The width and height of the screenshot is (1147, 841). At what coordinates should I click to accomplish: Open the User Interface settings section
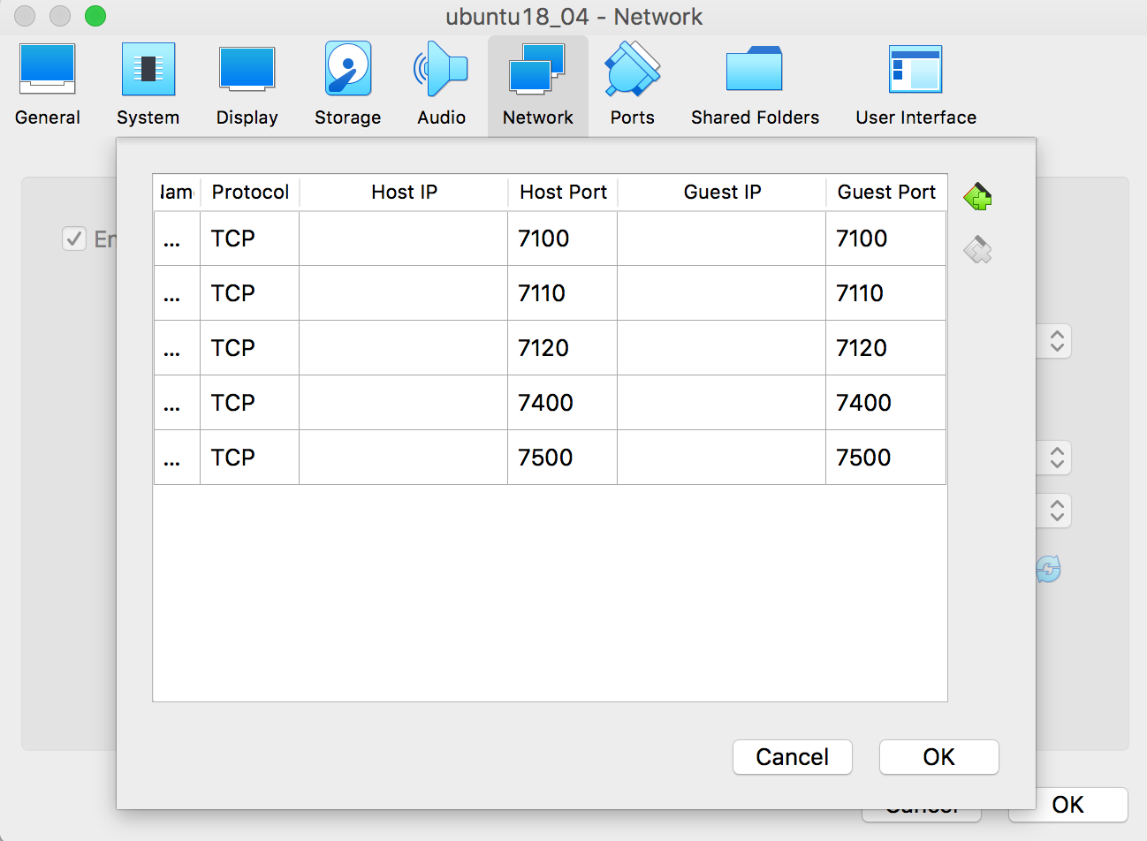tap(915, 86)
